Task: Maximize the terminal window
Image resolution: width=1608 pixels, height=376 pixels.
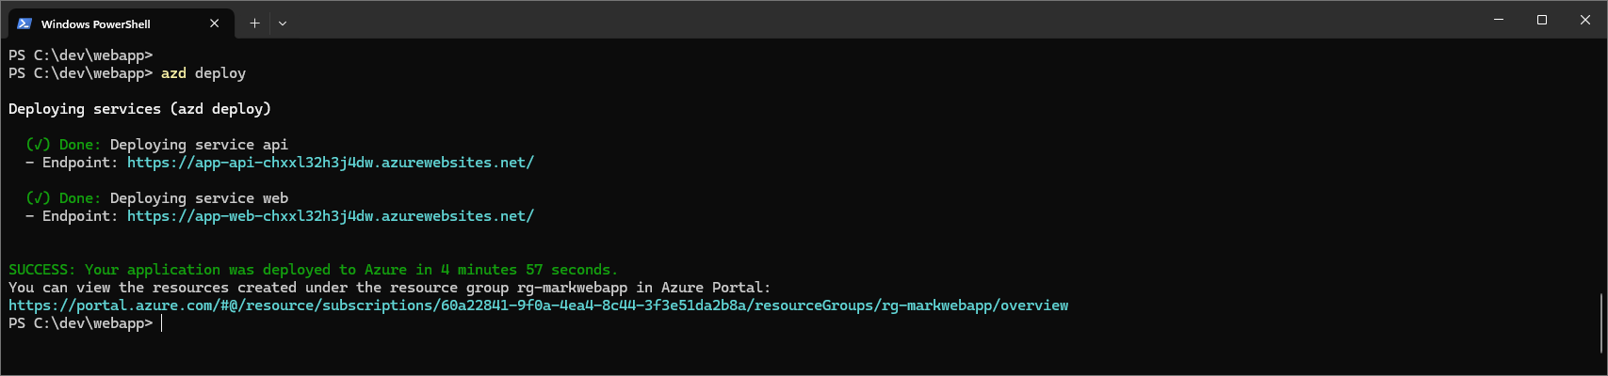Action: click(x=1542, y=20)
